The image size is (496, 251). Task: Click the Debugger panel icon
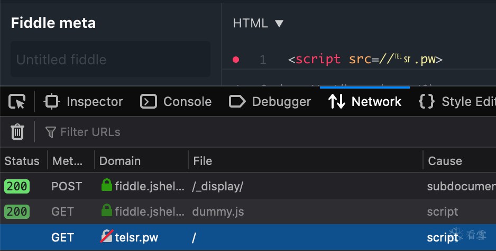point(237,102)
